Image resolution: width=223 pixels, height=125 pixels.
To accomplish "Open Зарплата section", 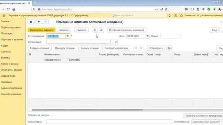I will [6, 52].
